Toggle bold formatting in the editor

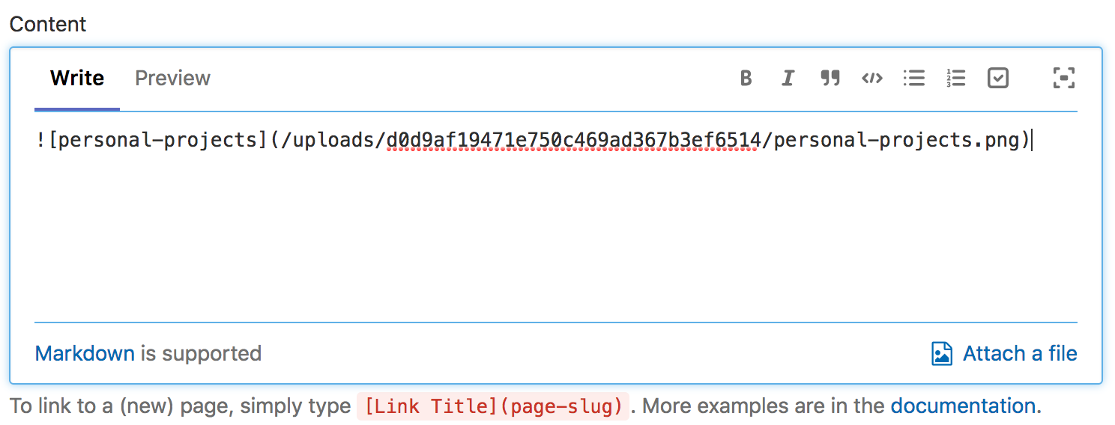746,78
